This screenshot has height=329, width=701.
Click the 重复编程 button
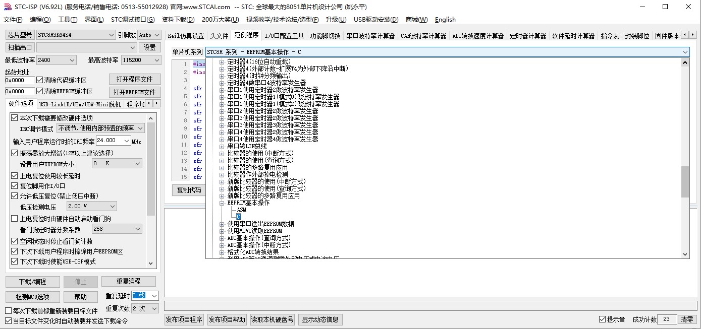click(x=128, y=281)
